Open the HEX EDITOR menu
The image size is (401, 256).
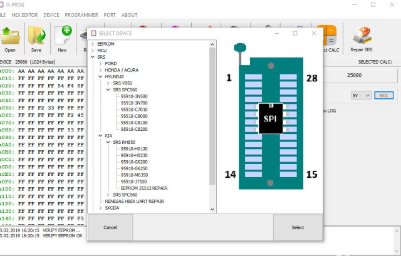click(x=24, y=15)
